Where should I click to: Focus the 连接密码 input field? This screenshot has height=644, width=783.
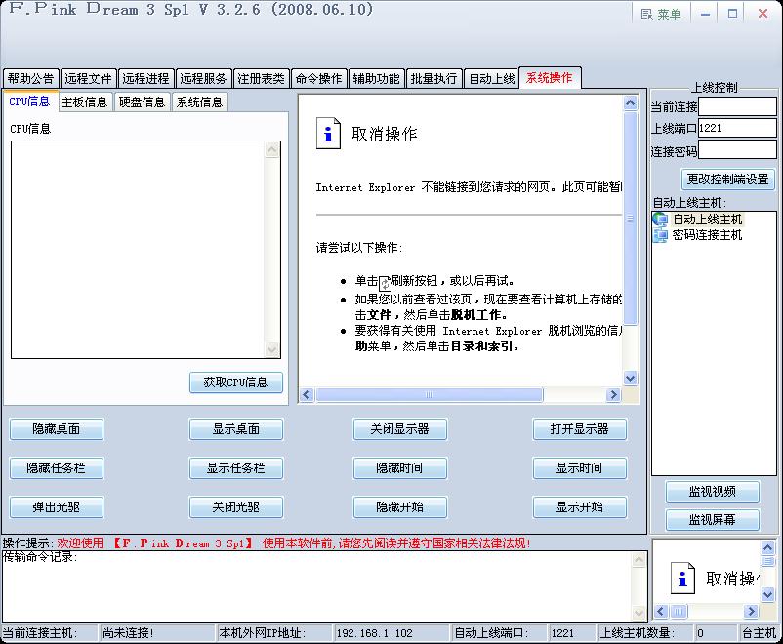coord(737,150)
